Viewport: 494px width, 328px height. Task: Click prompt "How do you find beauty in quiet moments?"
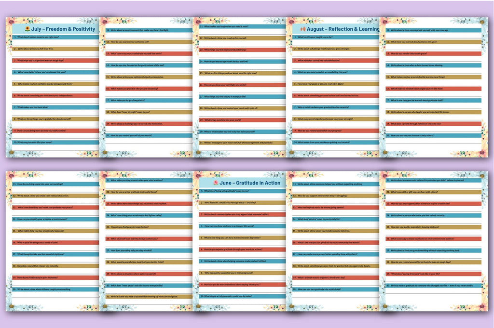pyautogui.click(x=55, y=278)
